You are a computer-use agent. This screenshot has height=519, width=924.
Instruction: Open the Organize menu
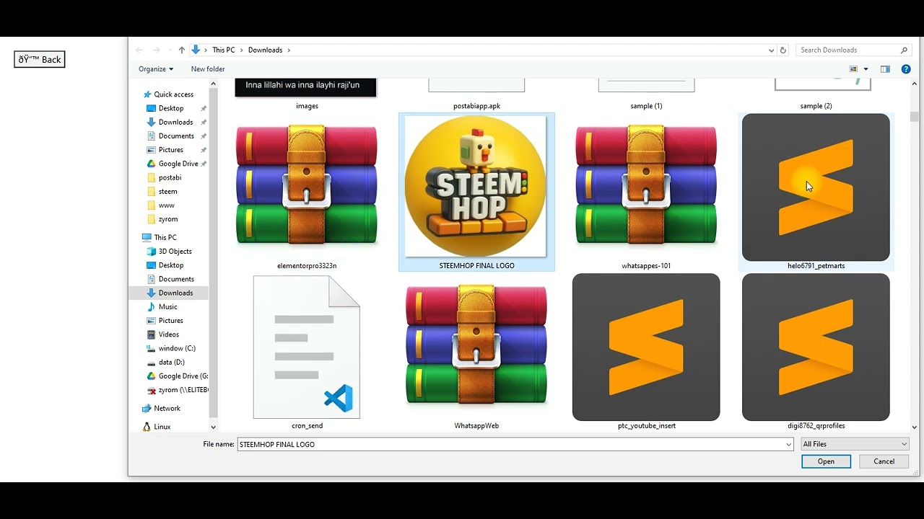click(156, 69)
